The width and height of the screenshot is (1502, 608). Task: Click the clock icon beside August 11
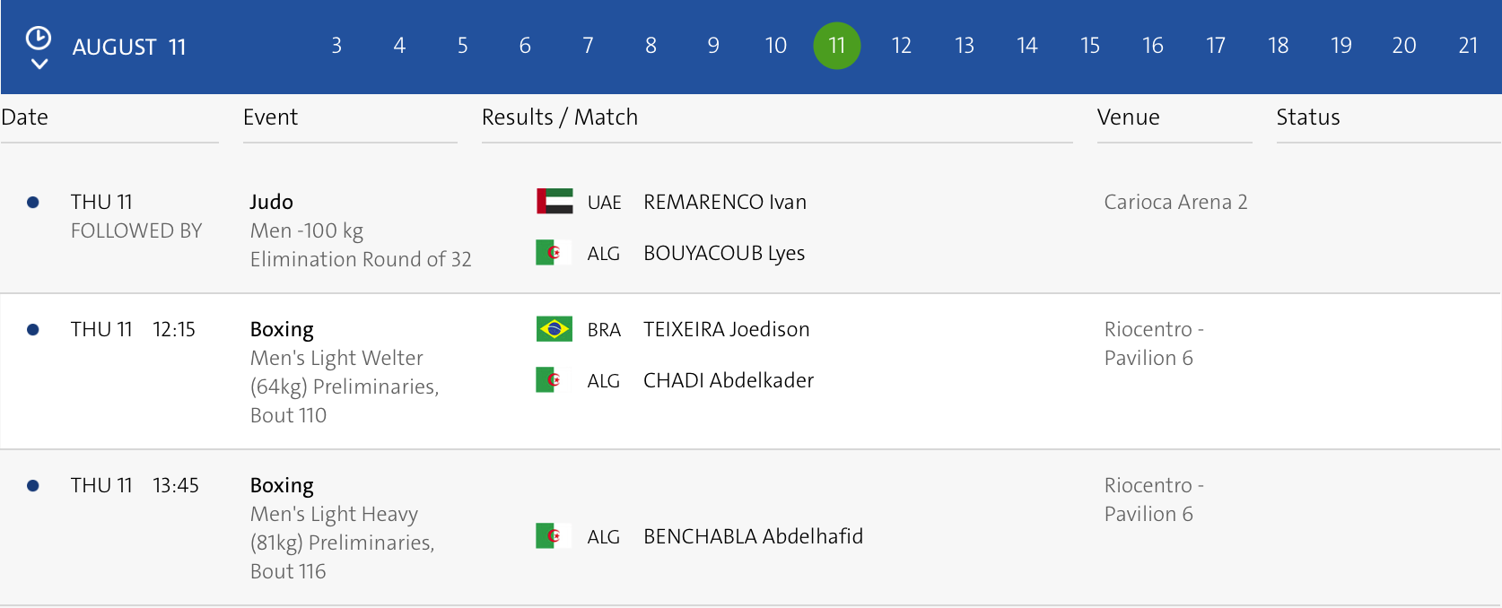click(39, 38)
